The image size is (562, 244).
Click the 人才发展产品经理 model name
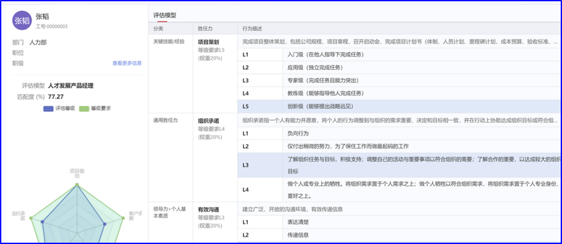point(71,86)
